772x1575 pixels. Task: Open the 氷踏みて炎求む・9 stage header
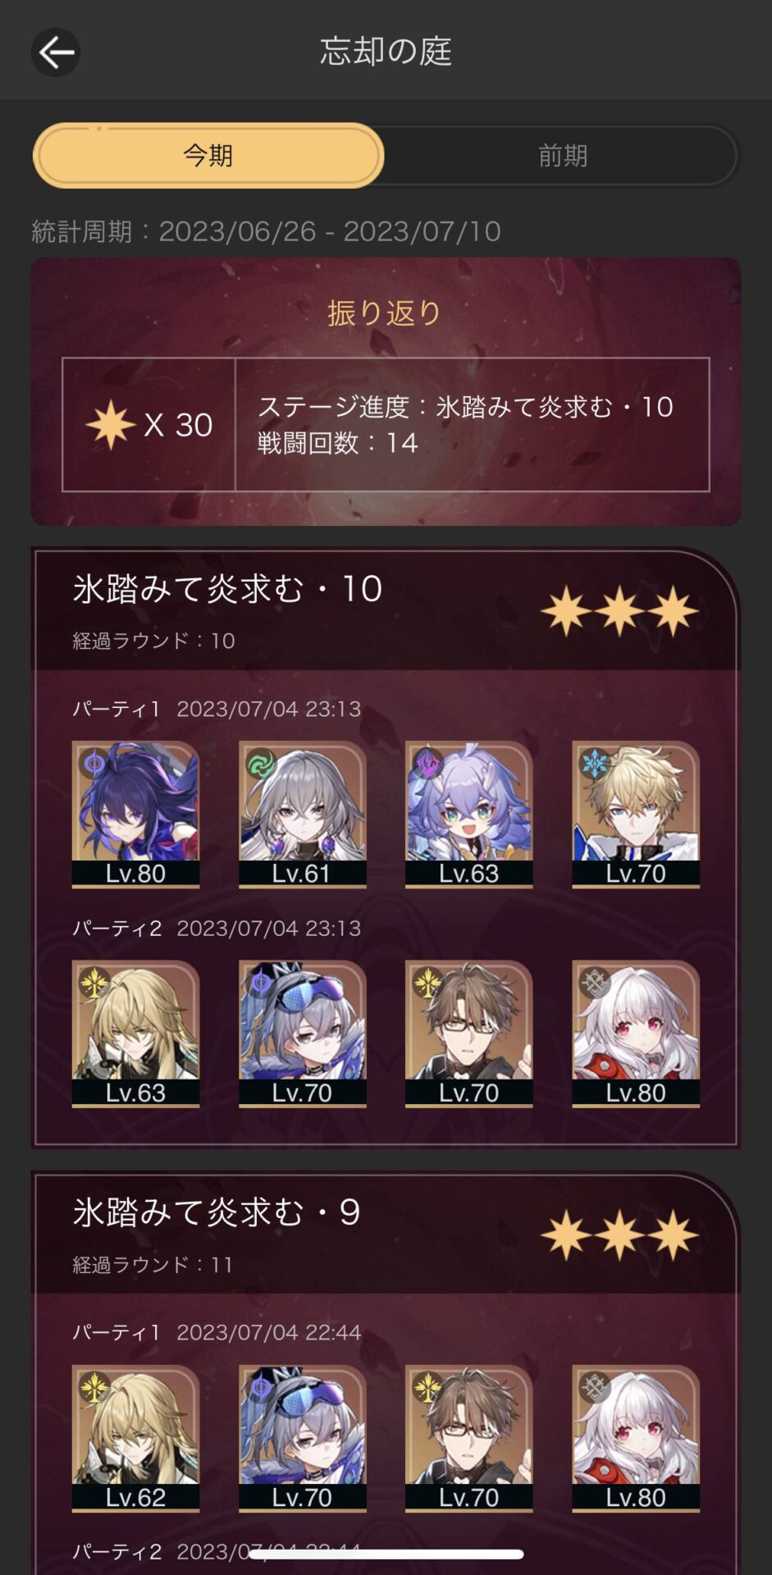pyautogui.click(x=386, y=1235)
